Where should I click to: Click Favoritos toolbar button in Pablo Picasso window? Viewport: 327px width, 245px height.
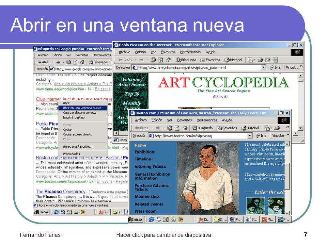[210, 60]
